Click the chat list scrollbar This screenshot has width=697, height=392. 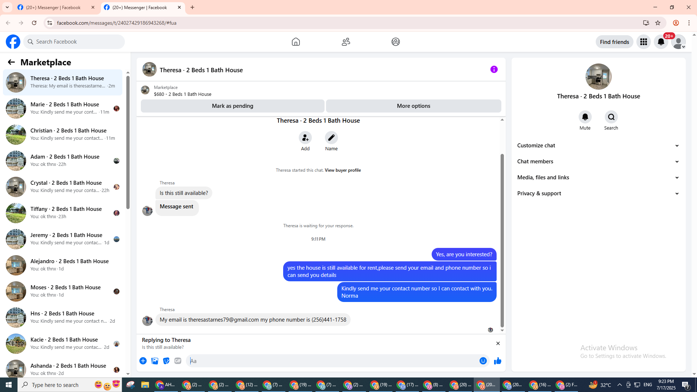pyautogui.click(x=128, y=142)
